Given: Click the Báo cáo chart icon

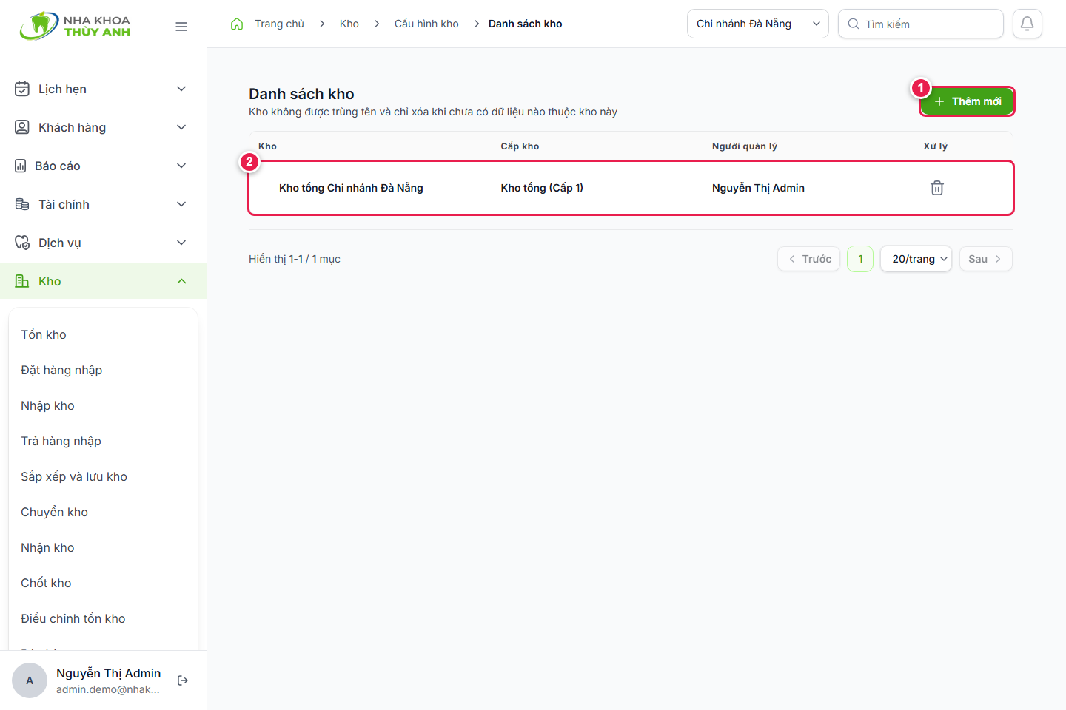Looking at the screenshot, I should pos(21,166).
